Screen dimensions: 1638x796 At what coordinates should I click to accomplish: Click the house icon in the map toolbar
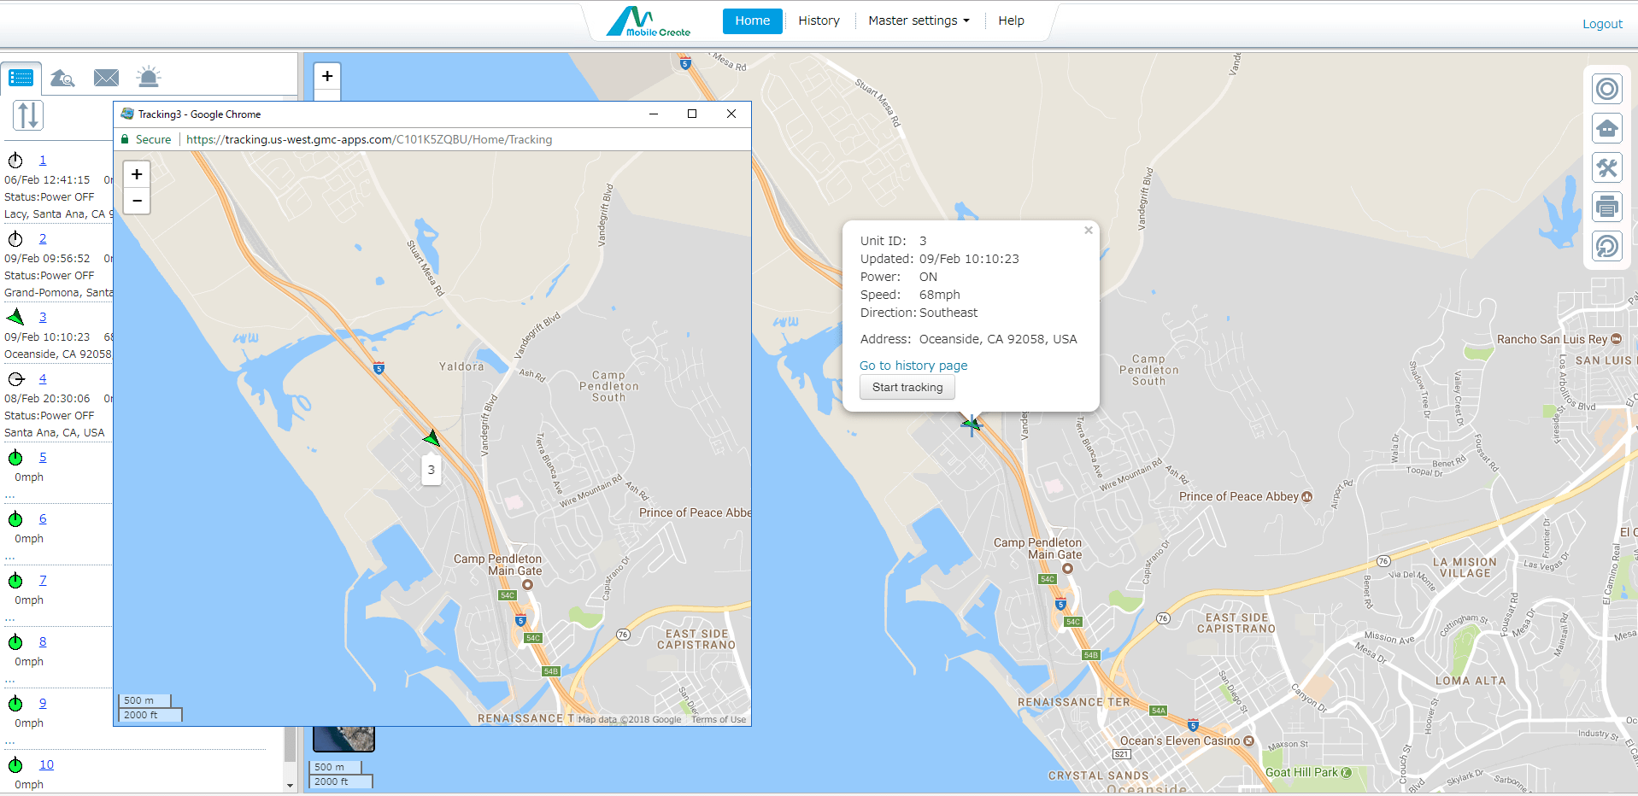coord(1607,128)
